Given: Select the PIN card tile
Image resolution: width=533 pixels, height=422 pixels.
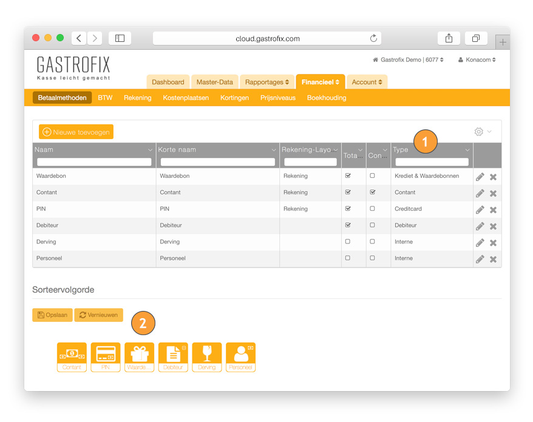Looking at the screenshot, I should point(106,356).
